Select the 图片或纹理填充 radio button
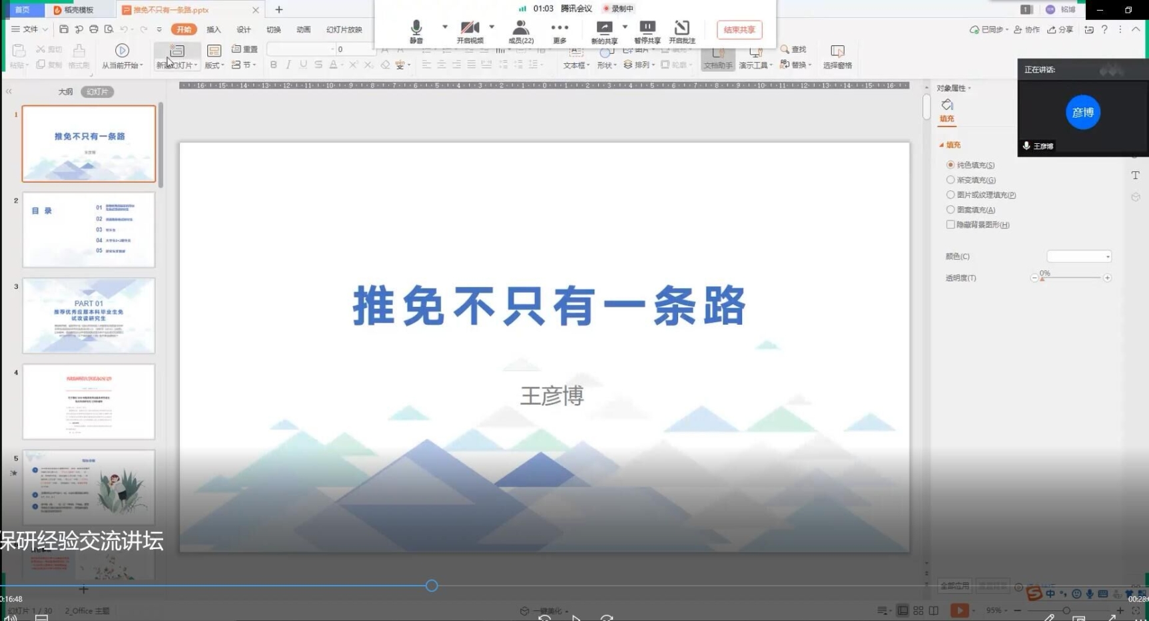1149x621 pixels. coord(951,195)
